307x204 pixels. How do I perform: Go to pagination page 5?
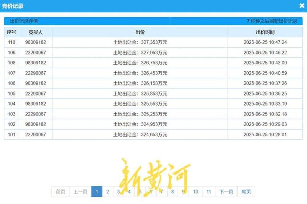[140, 191]
